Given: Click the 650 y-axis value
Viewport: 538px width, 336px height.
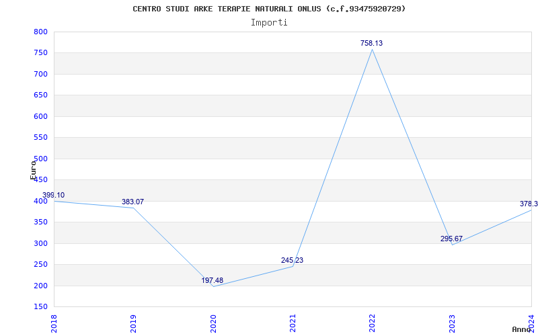Looking at the screenshot, I should [40, 95].
